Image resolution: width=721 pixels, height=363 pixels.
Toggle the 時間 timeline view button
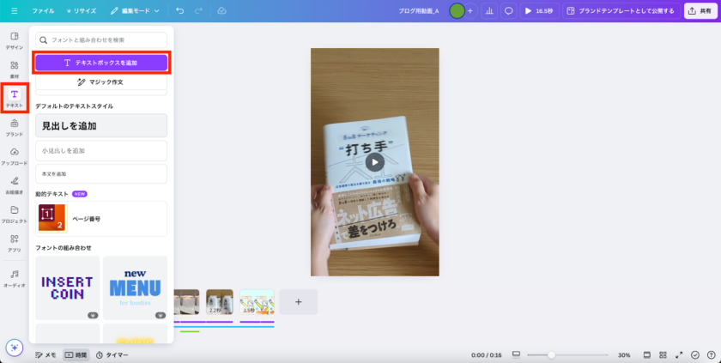point(76,354)
